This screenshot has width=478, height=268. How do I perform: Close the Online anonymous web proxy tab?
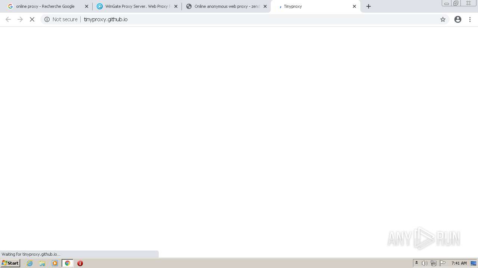(265, 6)
